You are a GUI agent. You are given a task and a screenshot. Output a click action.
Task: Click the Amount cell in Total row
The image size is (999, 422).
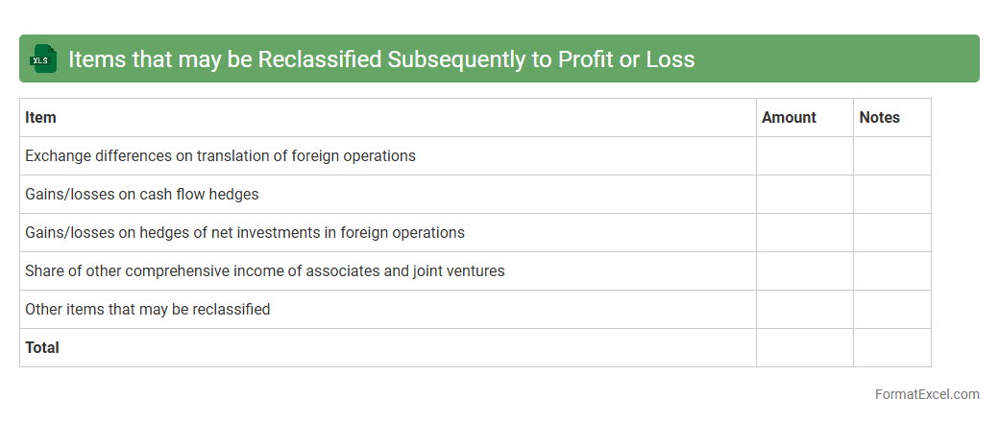point(804,347)
